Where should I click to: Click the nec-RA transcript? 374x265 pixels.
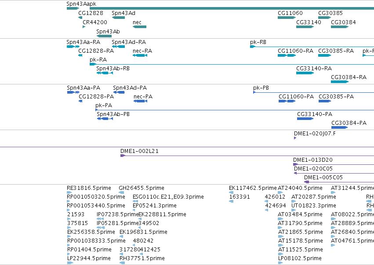point(140,55)
